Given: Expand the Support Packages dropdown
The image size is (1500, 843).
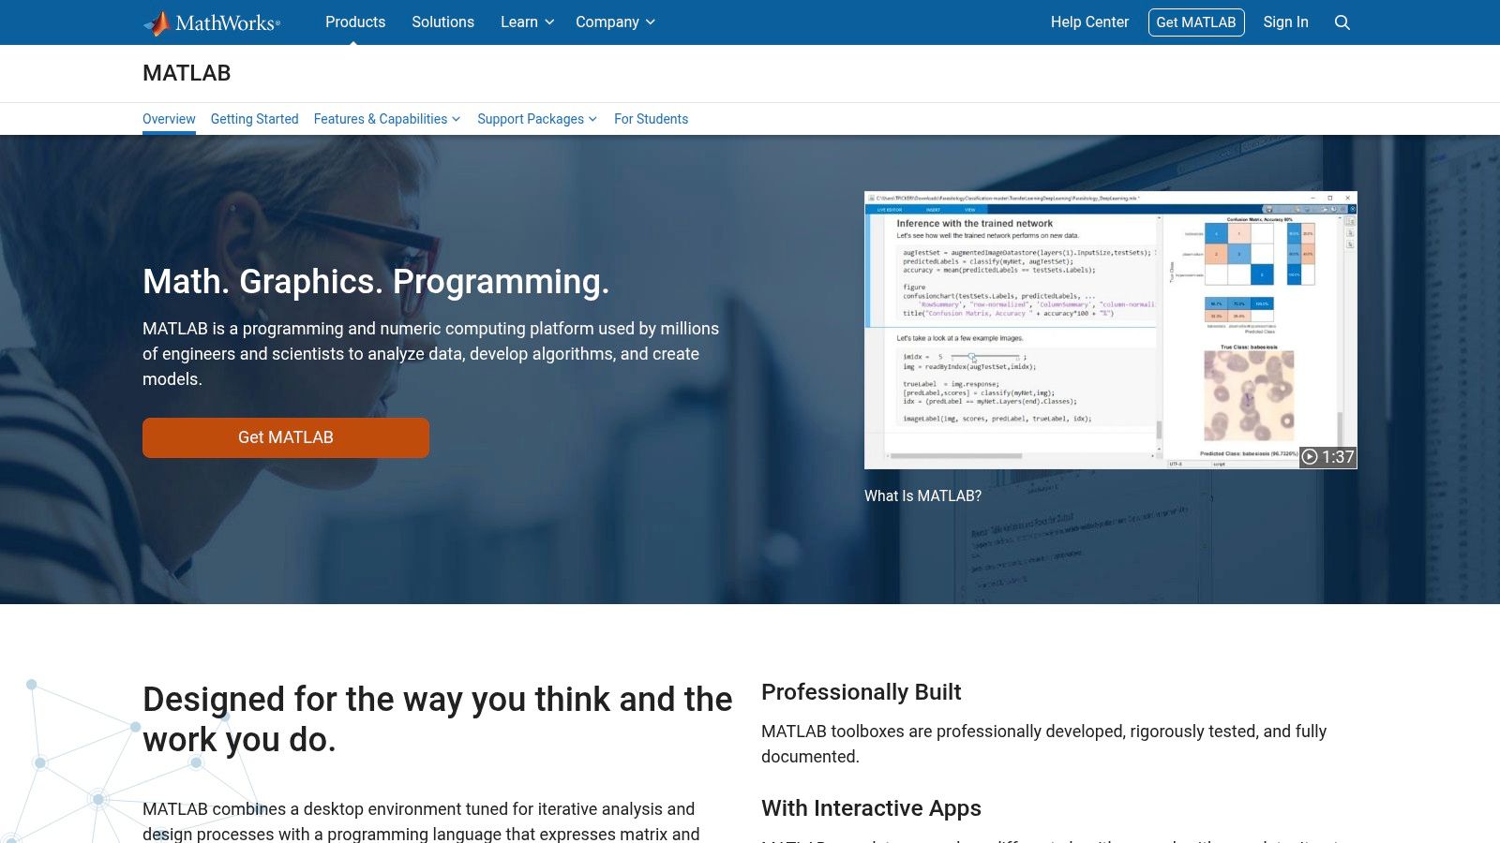Looking at the screenshot, I should [537, 119].
